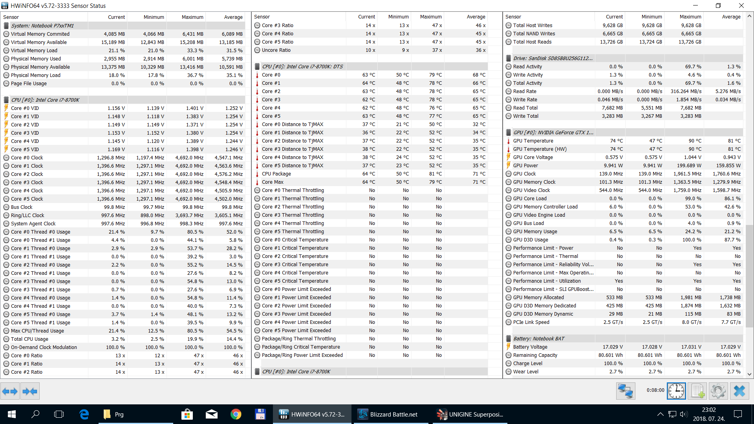754x424 pixels.
Task: Click the CPU i7-8700K DTS chip icon
Action: [x=257, y=66]
